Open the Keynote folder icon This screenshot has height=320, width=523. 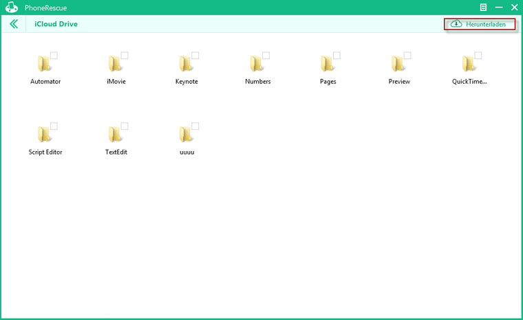click(x=186, y=64)
